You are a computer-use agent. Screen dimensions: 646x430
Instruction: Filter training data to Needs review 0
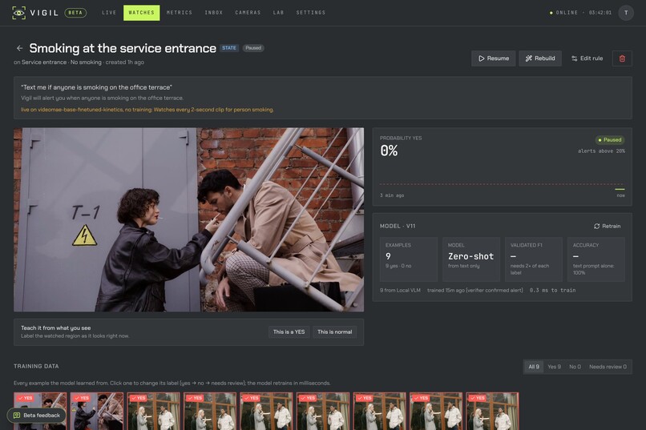pyautogui.click(x=608, y=367)
